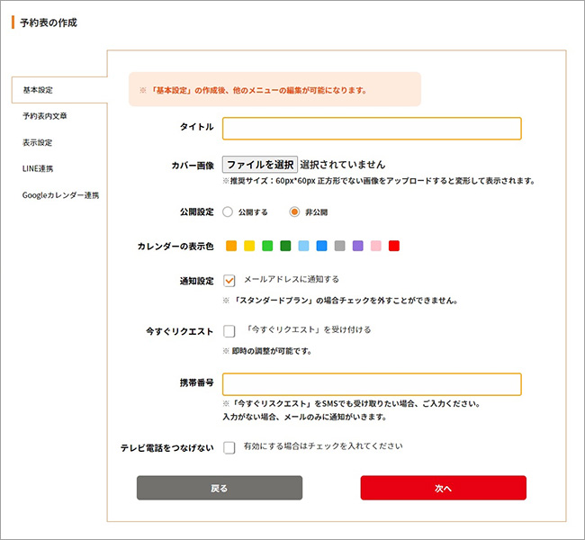The height and width of the screenshot is (540, 585).
Task: Select the orange calendar color swatch
Action: (231, 246)
